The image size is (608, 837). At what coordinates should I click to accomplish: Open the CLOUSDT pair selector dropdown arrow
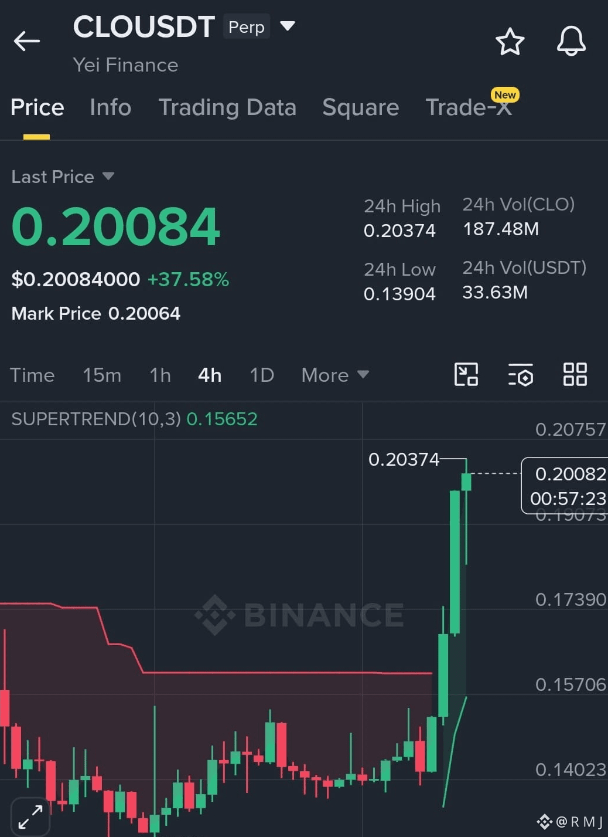tap(288, 26)
